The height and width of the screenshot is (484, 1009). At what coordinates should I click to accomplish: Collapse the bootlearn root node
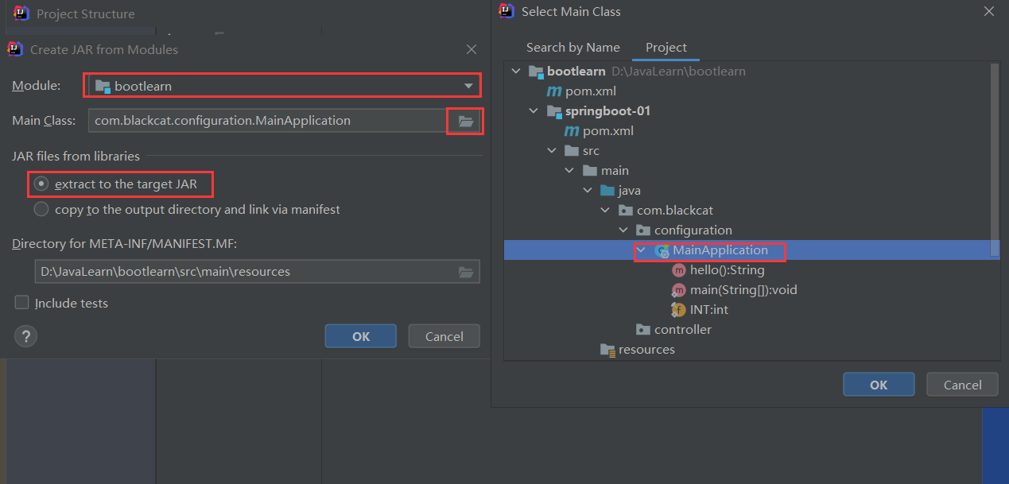(x=516, y=72)
